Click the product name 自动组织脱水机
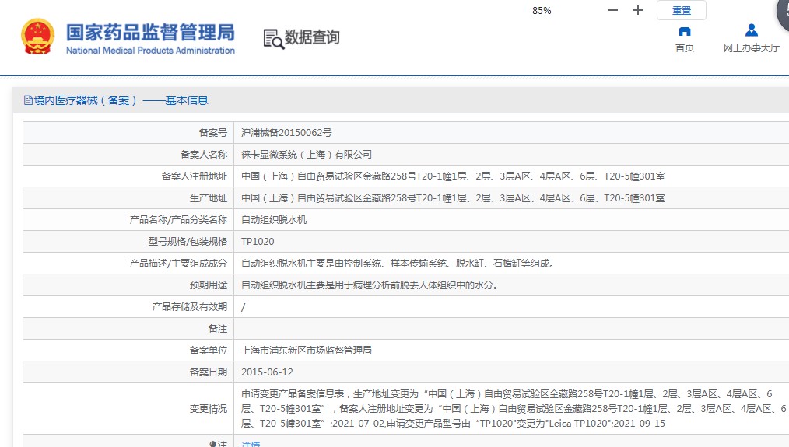The width and height of the screenshot is (789, 447). coord(274,220)
